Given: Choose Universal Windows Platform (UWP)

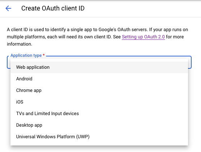Looking at the screenshot, I should [99, 137].
